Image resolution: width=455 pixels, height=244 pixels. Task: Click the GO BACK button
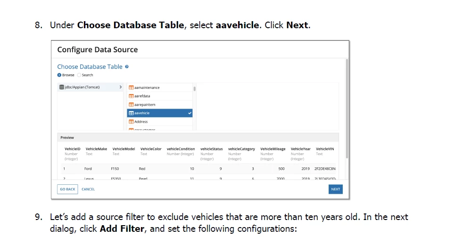[x=67, y=189]
